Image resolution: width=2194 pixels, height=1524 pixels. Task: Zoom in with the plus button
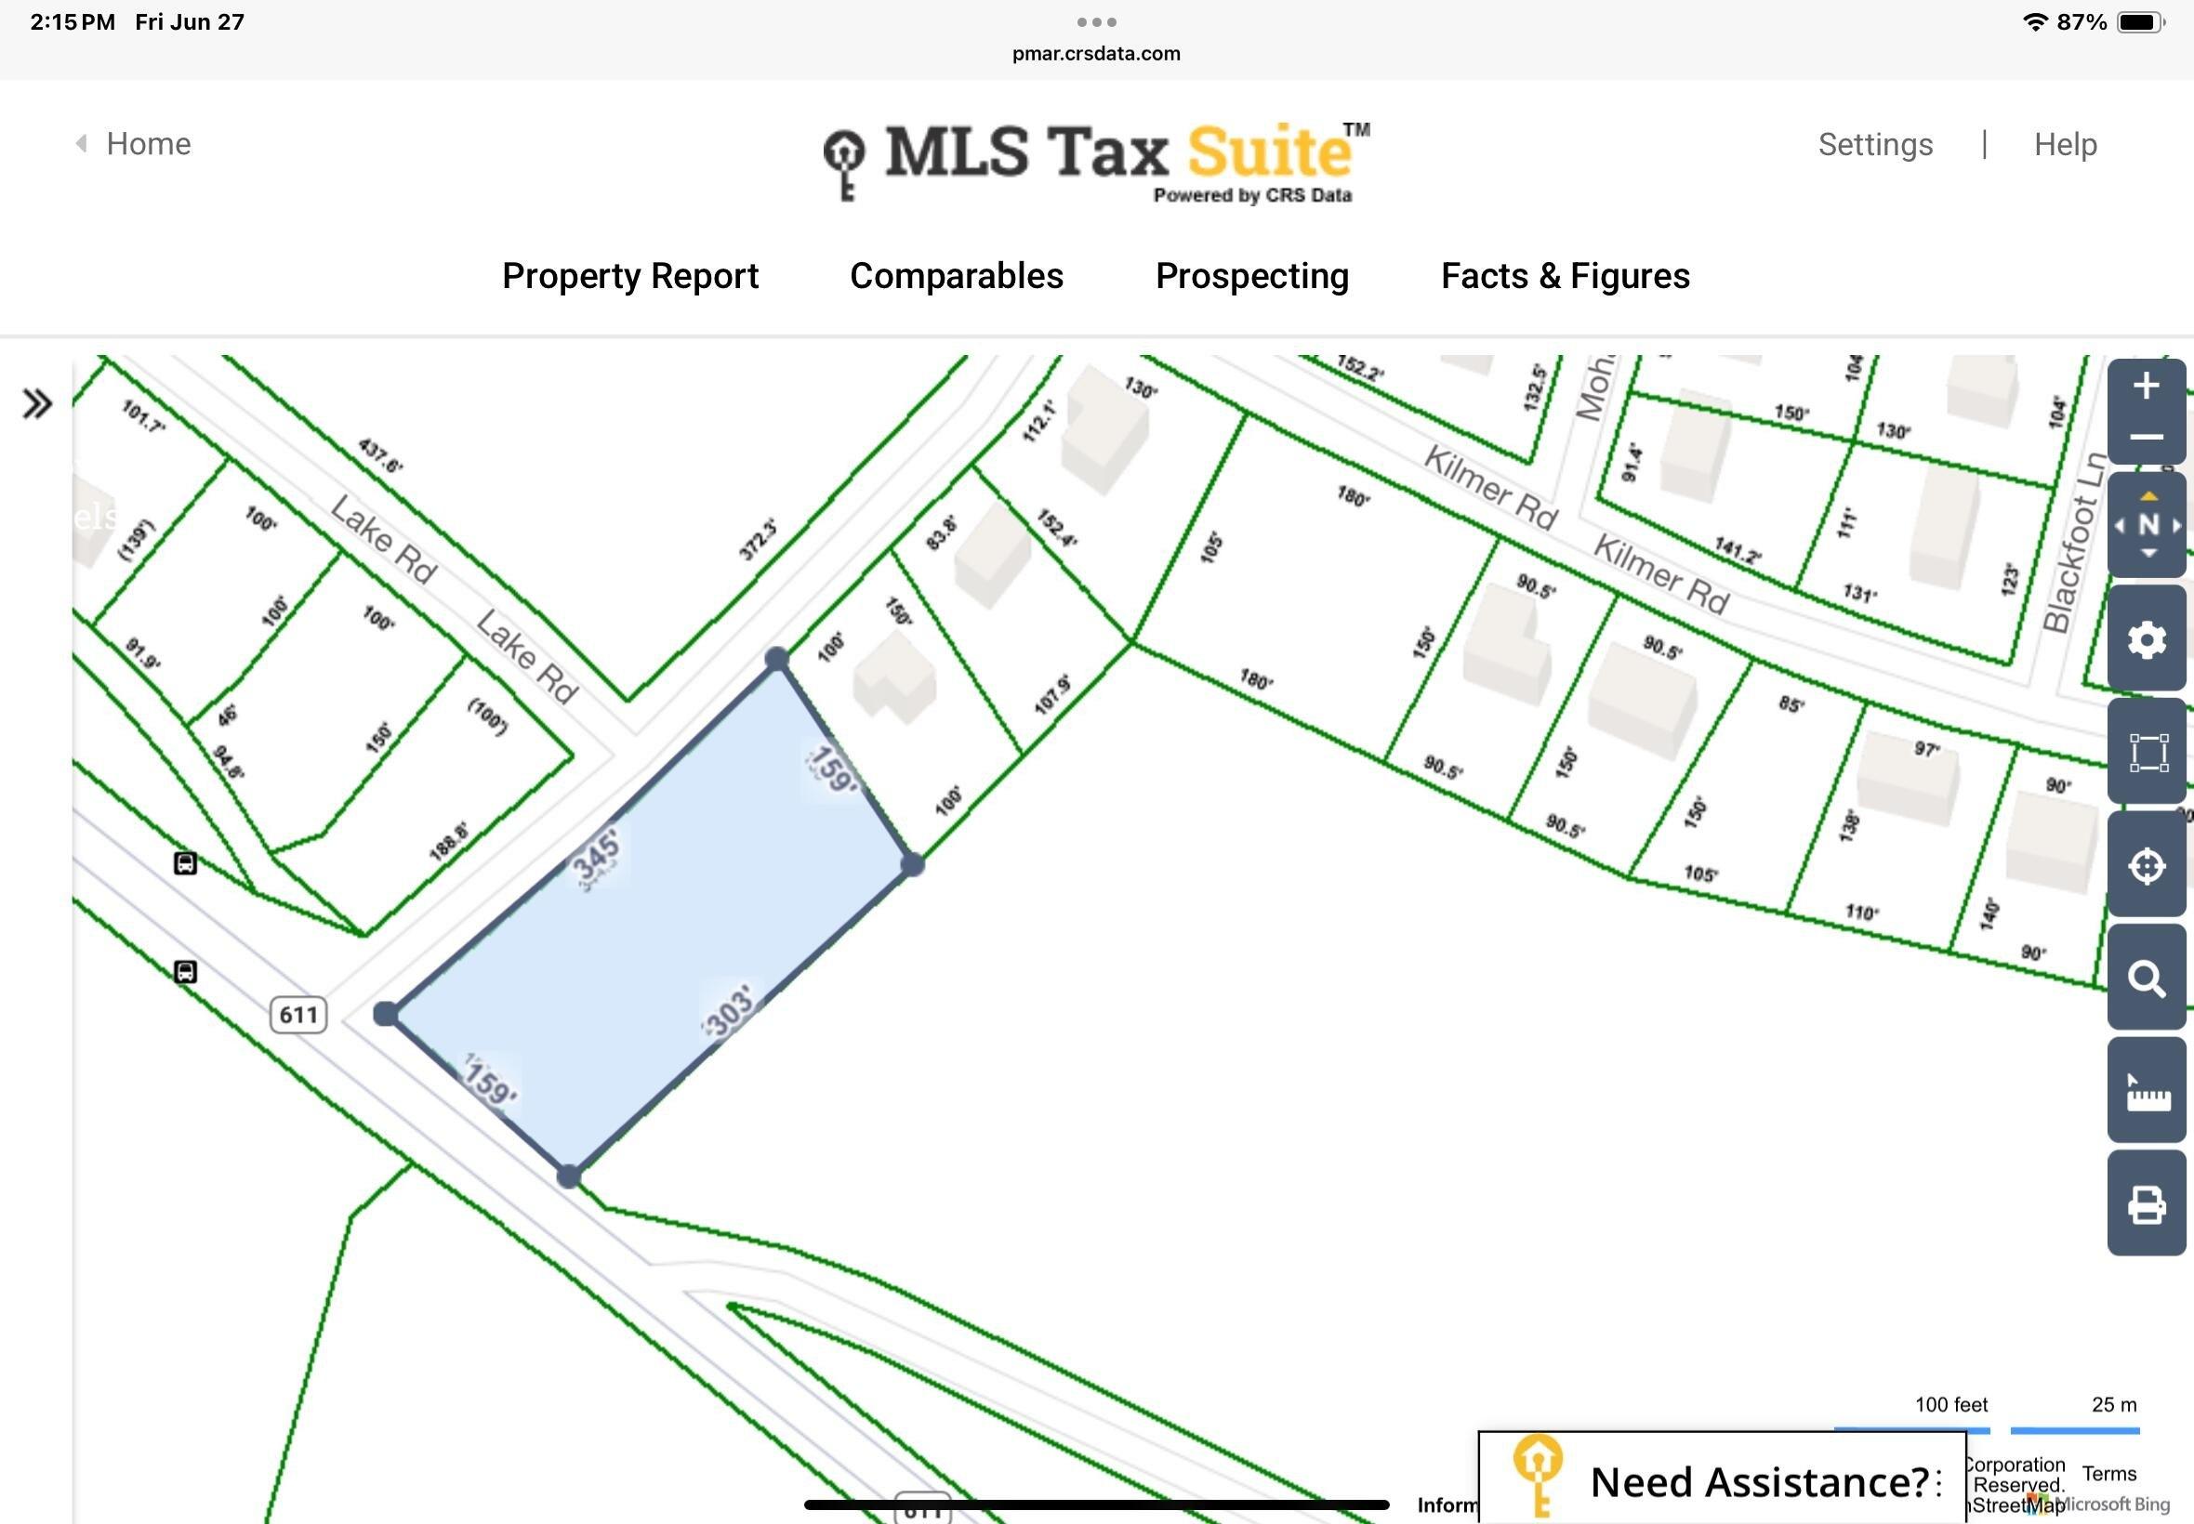(x=2147, y=387)
